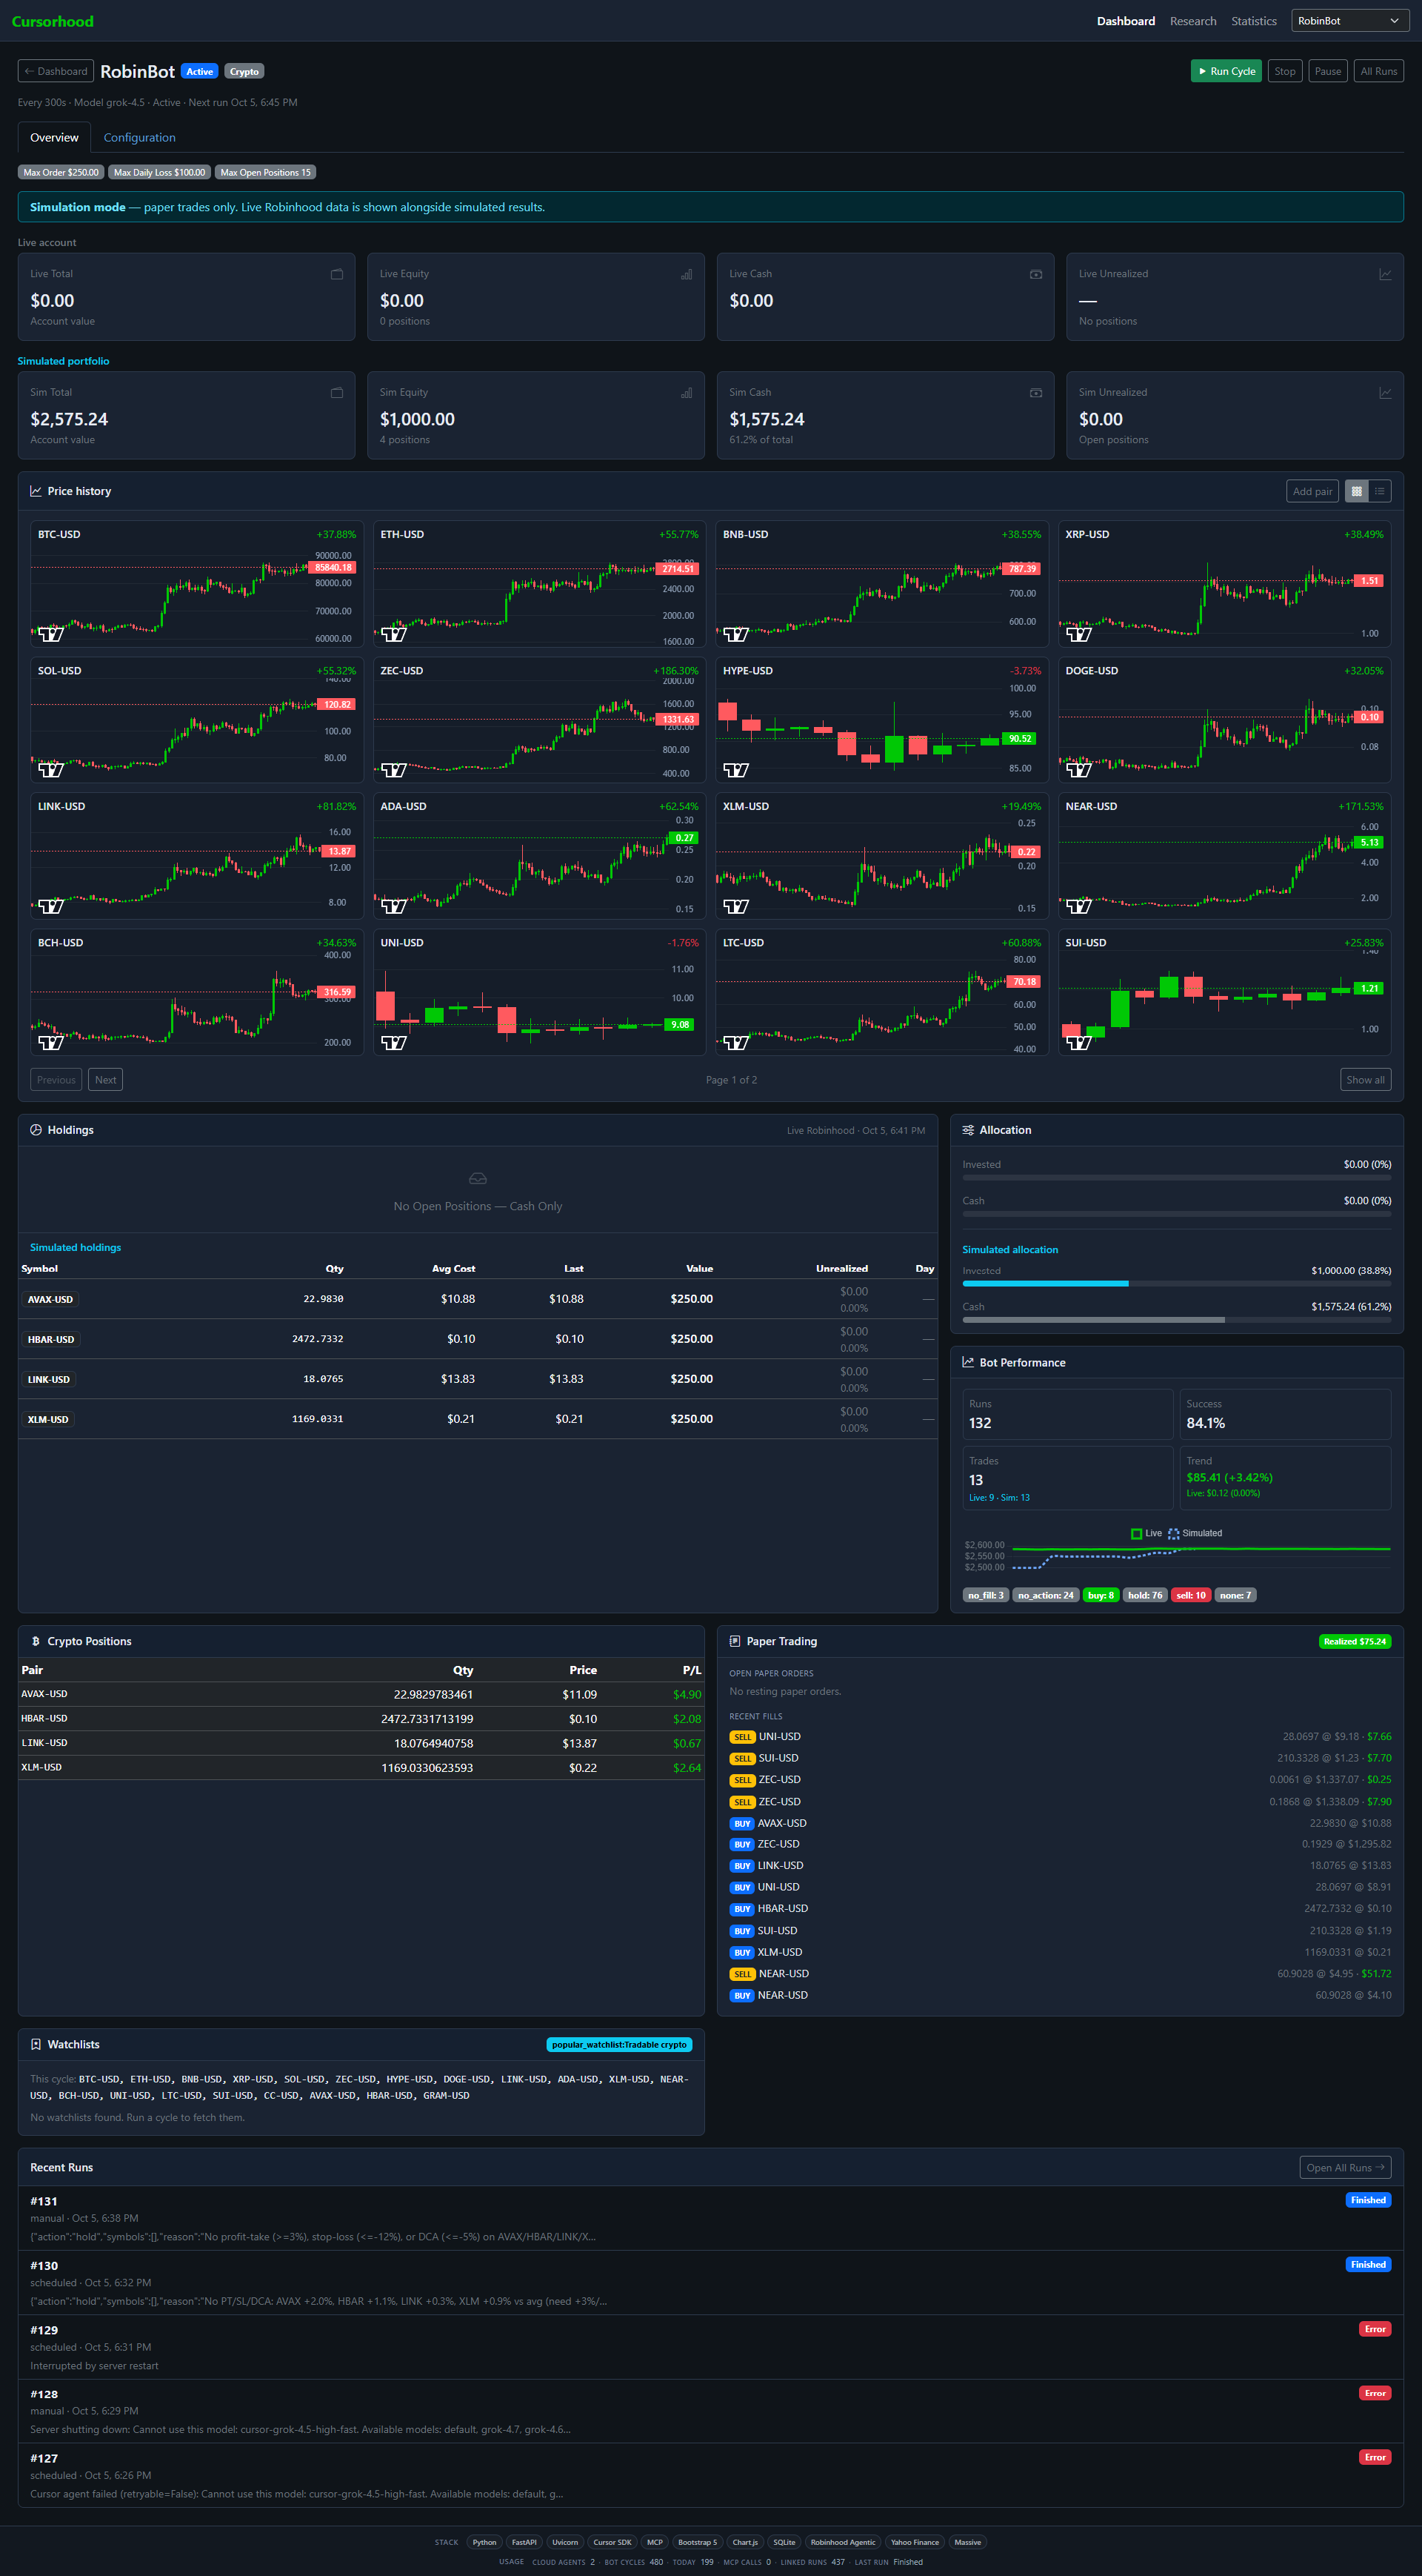Image resolution: width=1422 pixels, height=2576 pixels.
Task: Open the HYPE-USD price chart
Action: click(x=881, y=720)
